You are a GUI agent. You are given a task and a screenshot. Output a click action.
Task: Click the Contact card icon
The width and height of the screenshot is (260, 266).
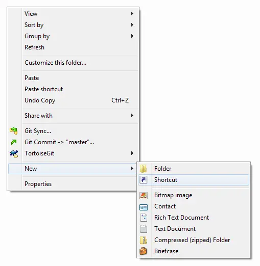coord(144,207)
